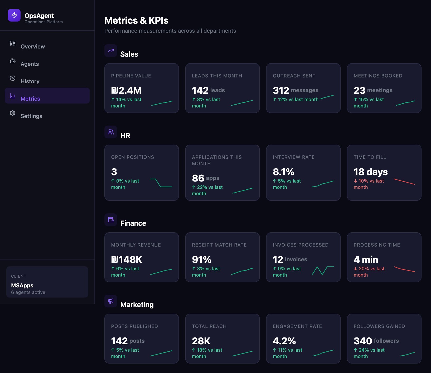
Task: Click the 6 agents active text
Action: pyautogui.click(x=28, y=292)
